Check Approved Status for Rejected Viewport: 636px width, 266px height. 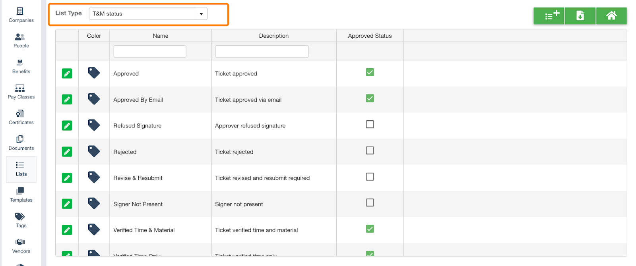[370, 150]
